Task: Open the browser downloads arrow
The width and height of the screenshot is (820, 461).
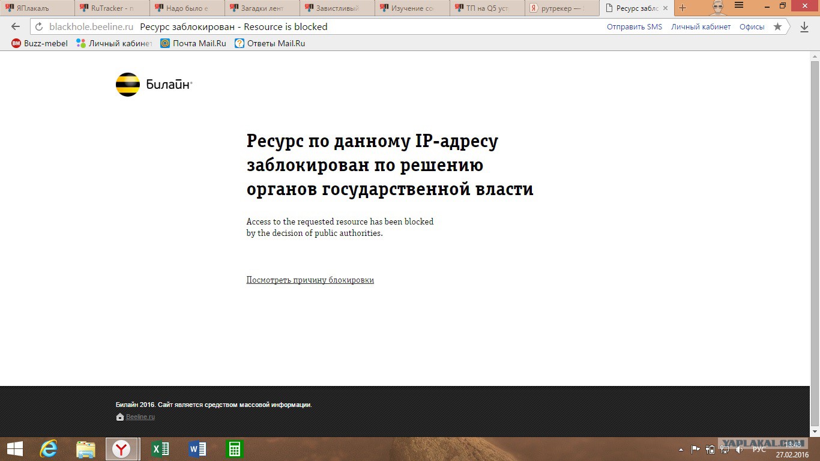Action: pos(804,26)
